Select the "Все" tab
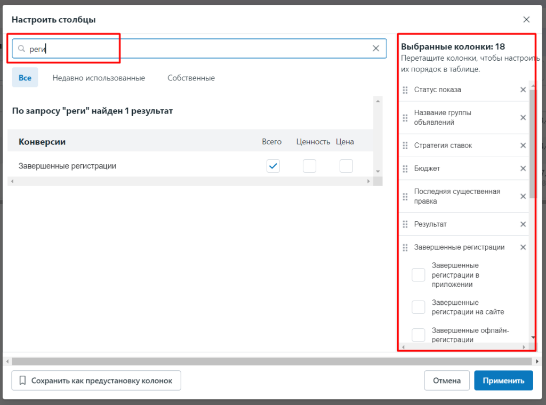 pos(25,77)
